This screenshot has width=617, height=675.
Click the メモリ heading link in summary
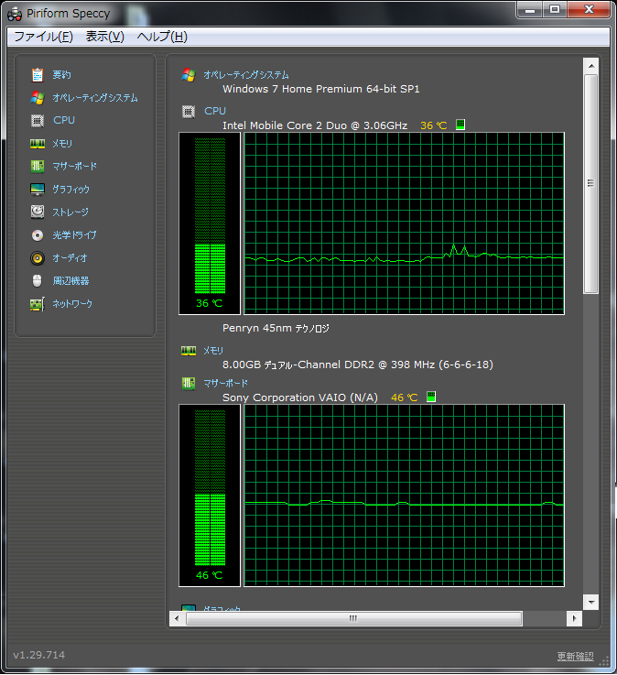point(213,351)
